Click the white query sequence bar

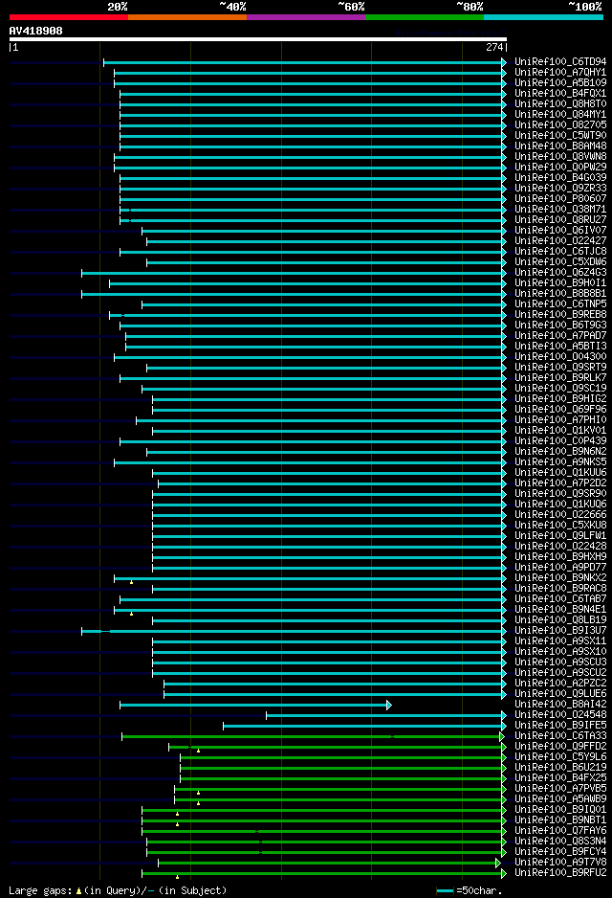(258, 39)
